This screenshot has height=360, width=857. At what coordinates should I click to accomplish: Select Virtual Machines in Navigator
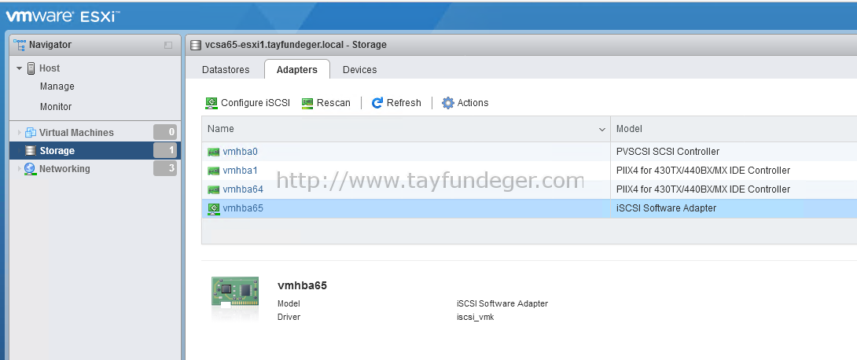76,132
